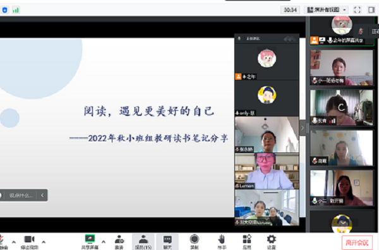The width and height of the screenshot is (379, 250).
Task: Click the meeting timer 30:34
Action: coord(290,10)
